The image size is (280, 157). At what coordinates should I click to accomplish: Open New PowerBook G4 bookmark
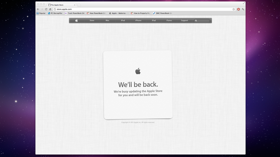coord(97,13)
